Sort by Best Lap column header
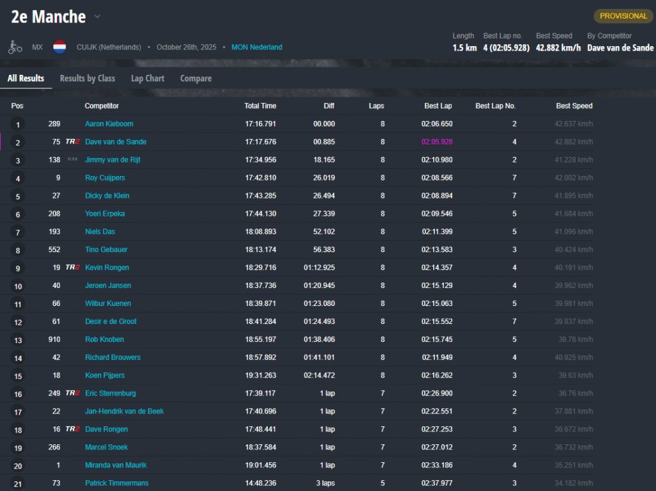The height and width of the screenshot is (491, 656). point(438,106)
